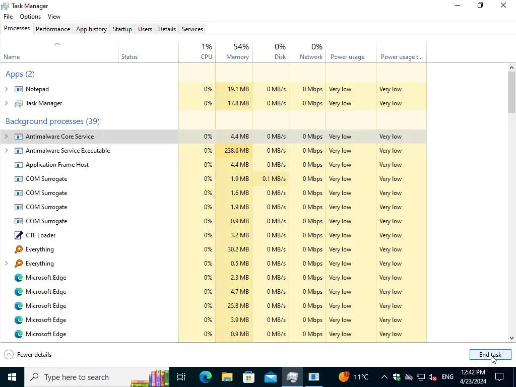Click COM Surrogate icon using 1.6 MB
This screenshot has height=387, width=516.
click(x=19, y=193)
